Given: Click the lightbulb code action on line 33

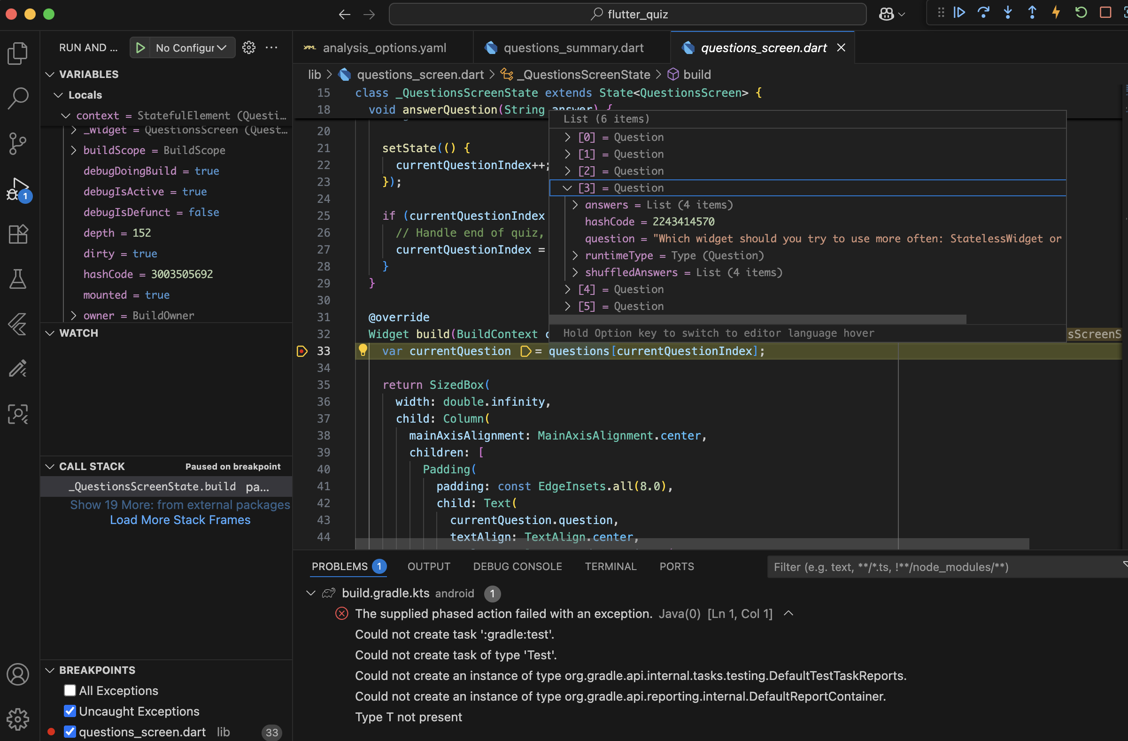Looking at the screenshot, I should (x=363, y=351).
